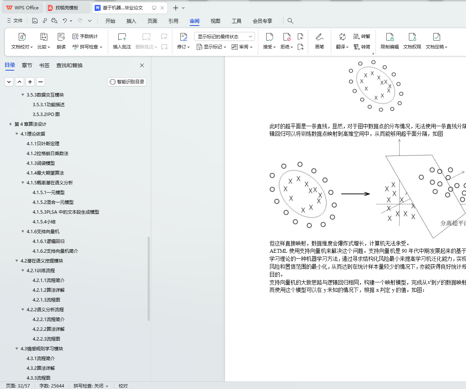Click the expand-all down chevron button
466x389 pixels.
9,82
